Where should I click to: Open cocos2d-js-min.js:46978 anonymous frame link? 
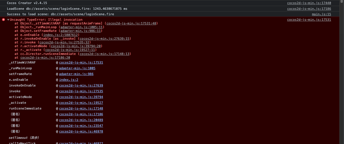click(x=81, y=132)
